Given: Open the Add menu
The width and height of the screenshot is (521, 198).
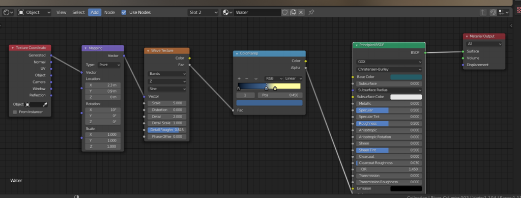Looking at the screenshot, I should pos(95,12).
